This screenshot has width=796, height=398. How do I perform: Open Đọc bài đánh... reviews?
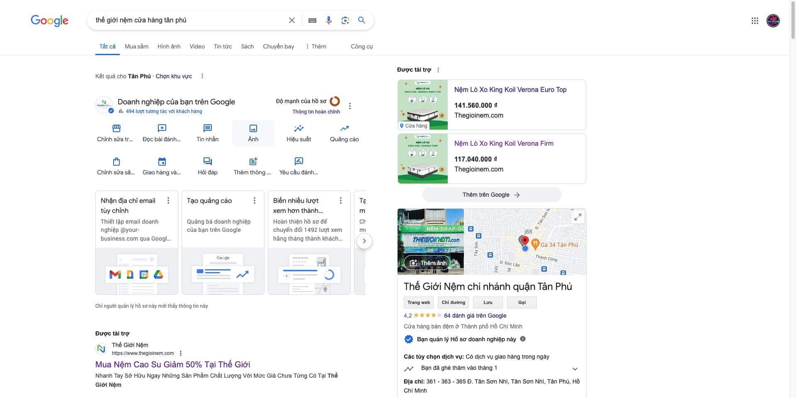pos(162,133)
